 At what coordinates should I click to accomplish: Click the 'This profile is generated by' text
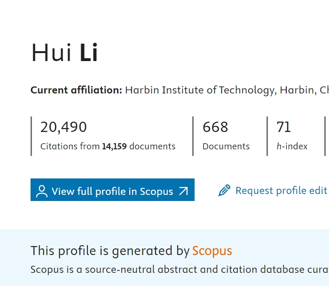click(110, 251)
